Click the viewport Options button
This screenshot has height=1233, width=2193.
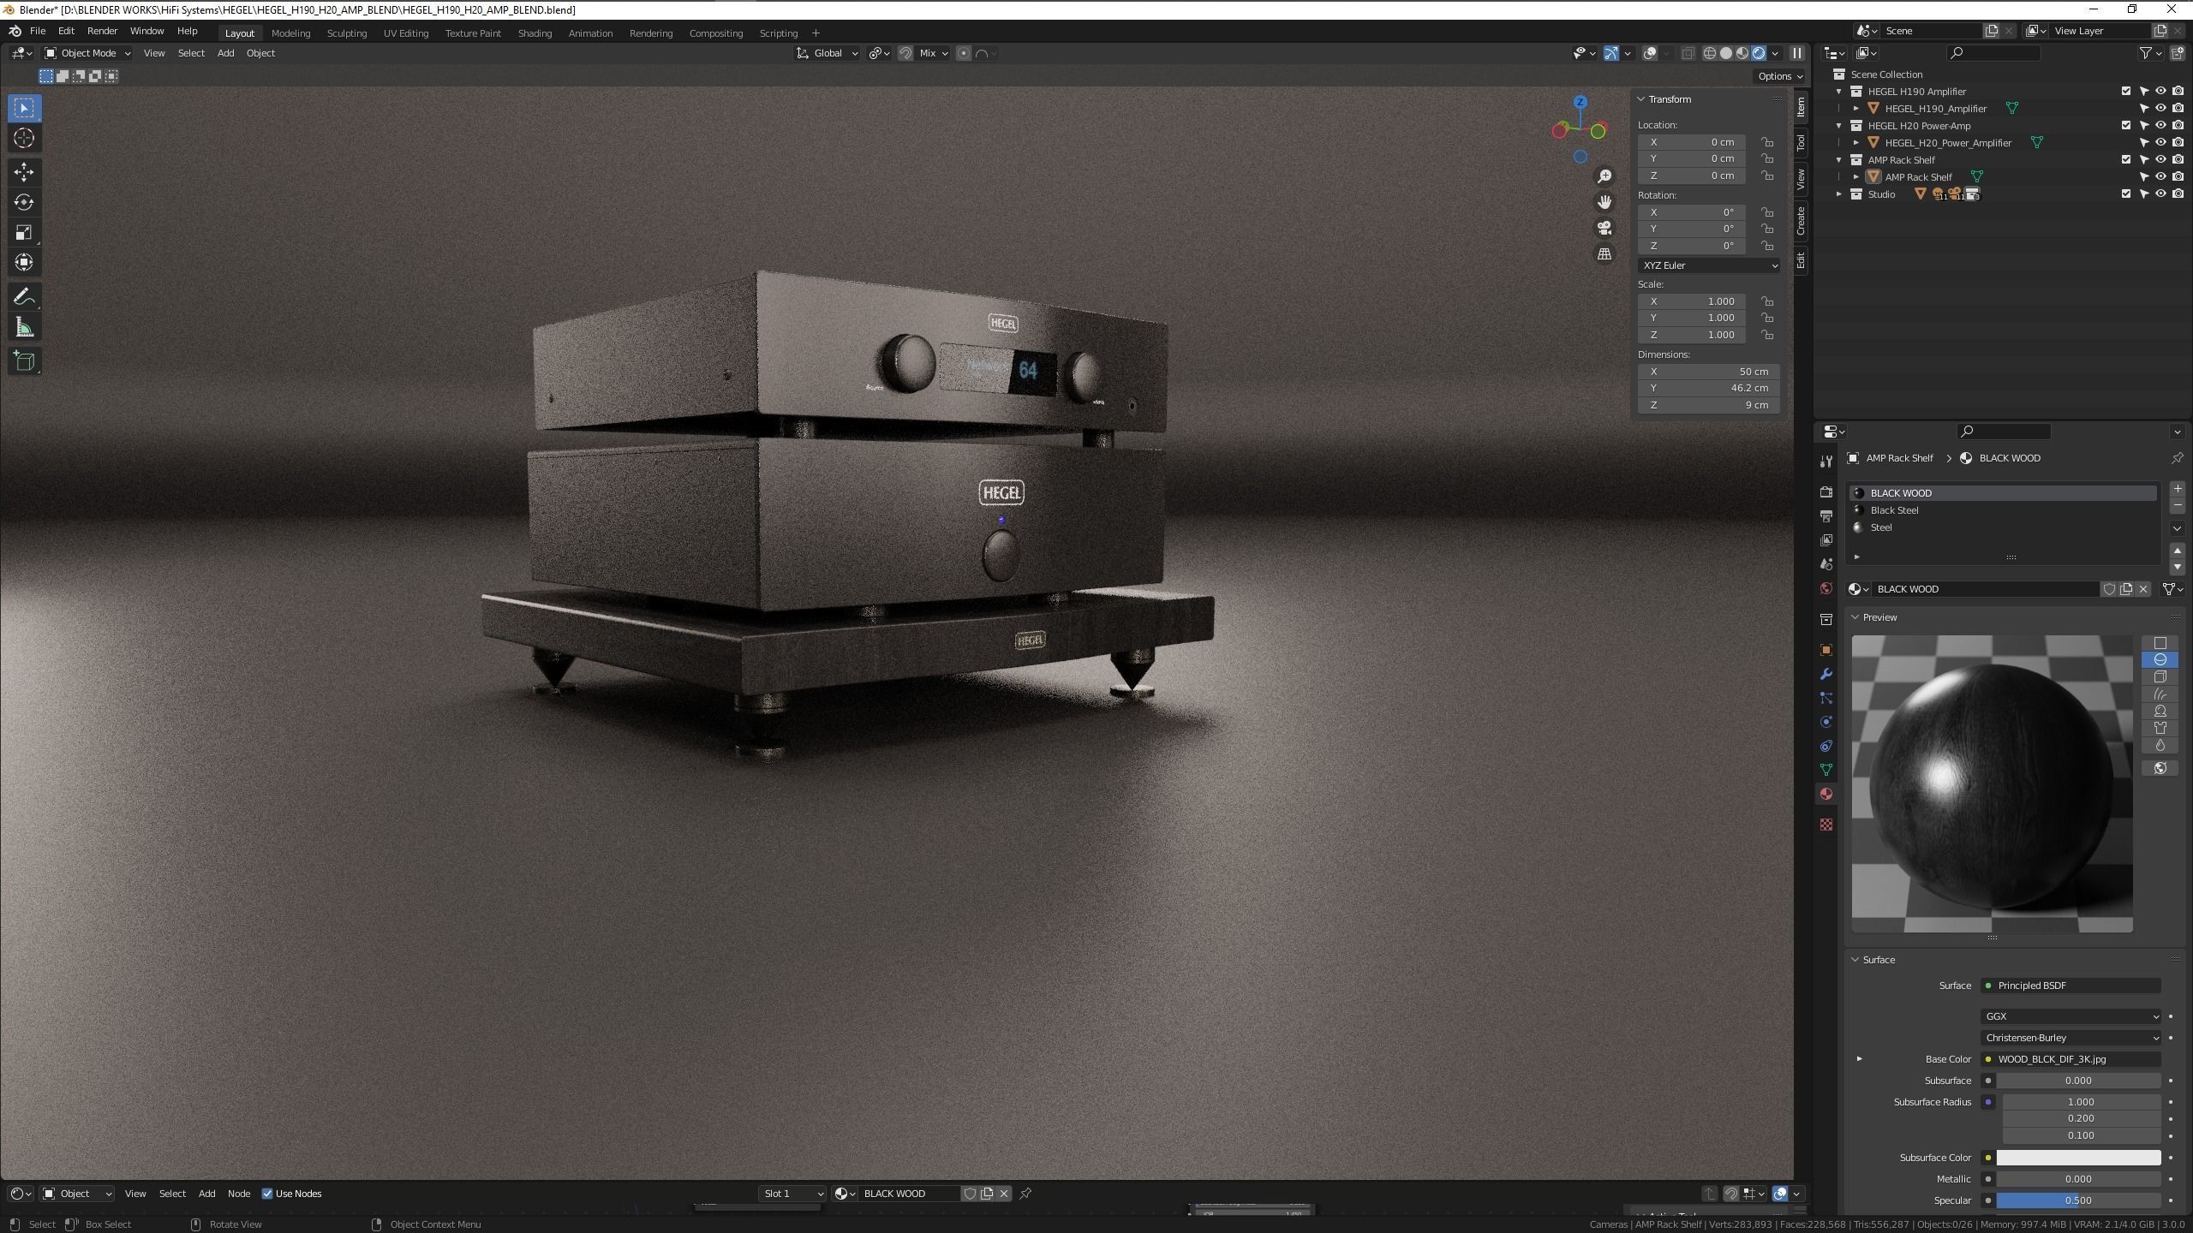(x=1778, y=76)
